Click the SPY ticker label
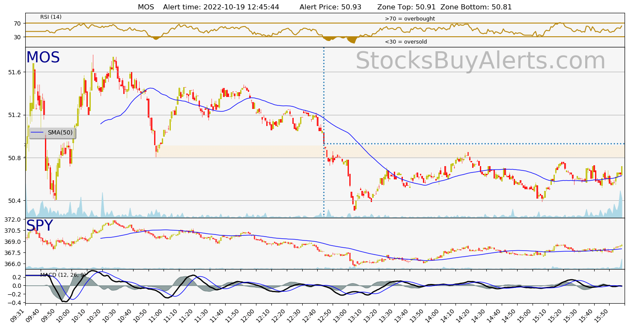The width and height of the screenshot is (631, 328). pos(39,226)
